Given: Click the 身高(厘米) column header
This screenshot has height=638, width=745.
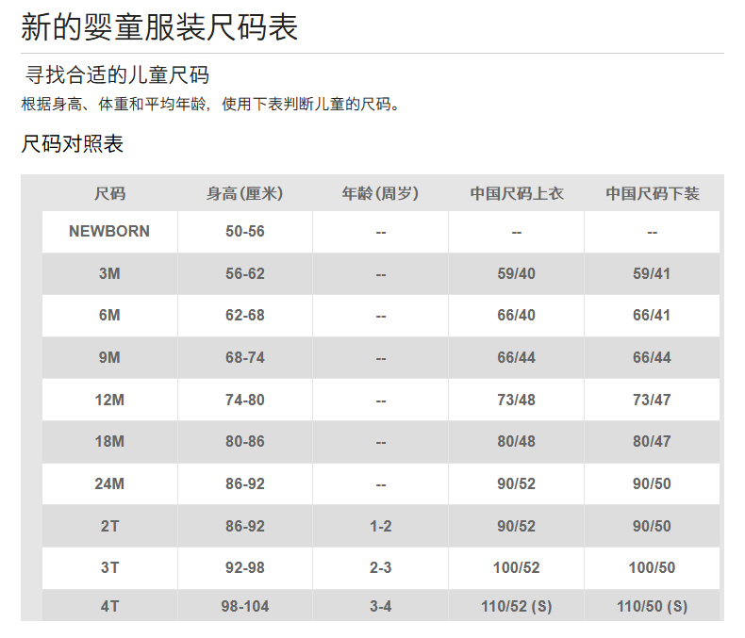Looking at the screenshot, I should (244, 194).
